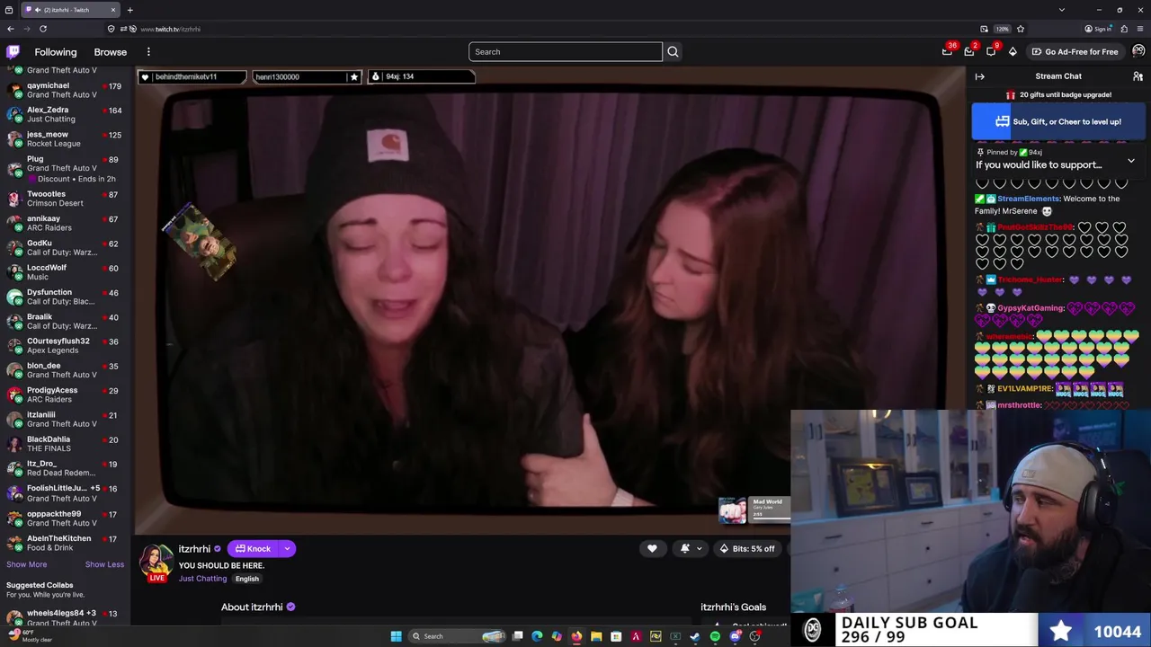Open Just Chatting category link

[x=202, y=578]
